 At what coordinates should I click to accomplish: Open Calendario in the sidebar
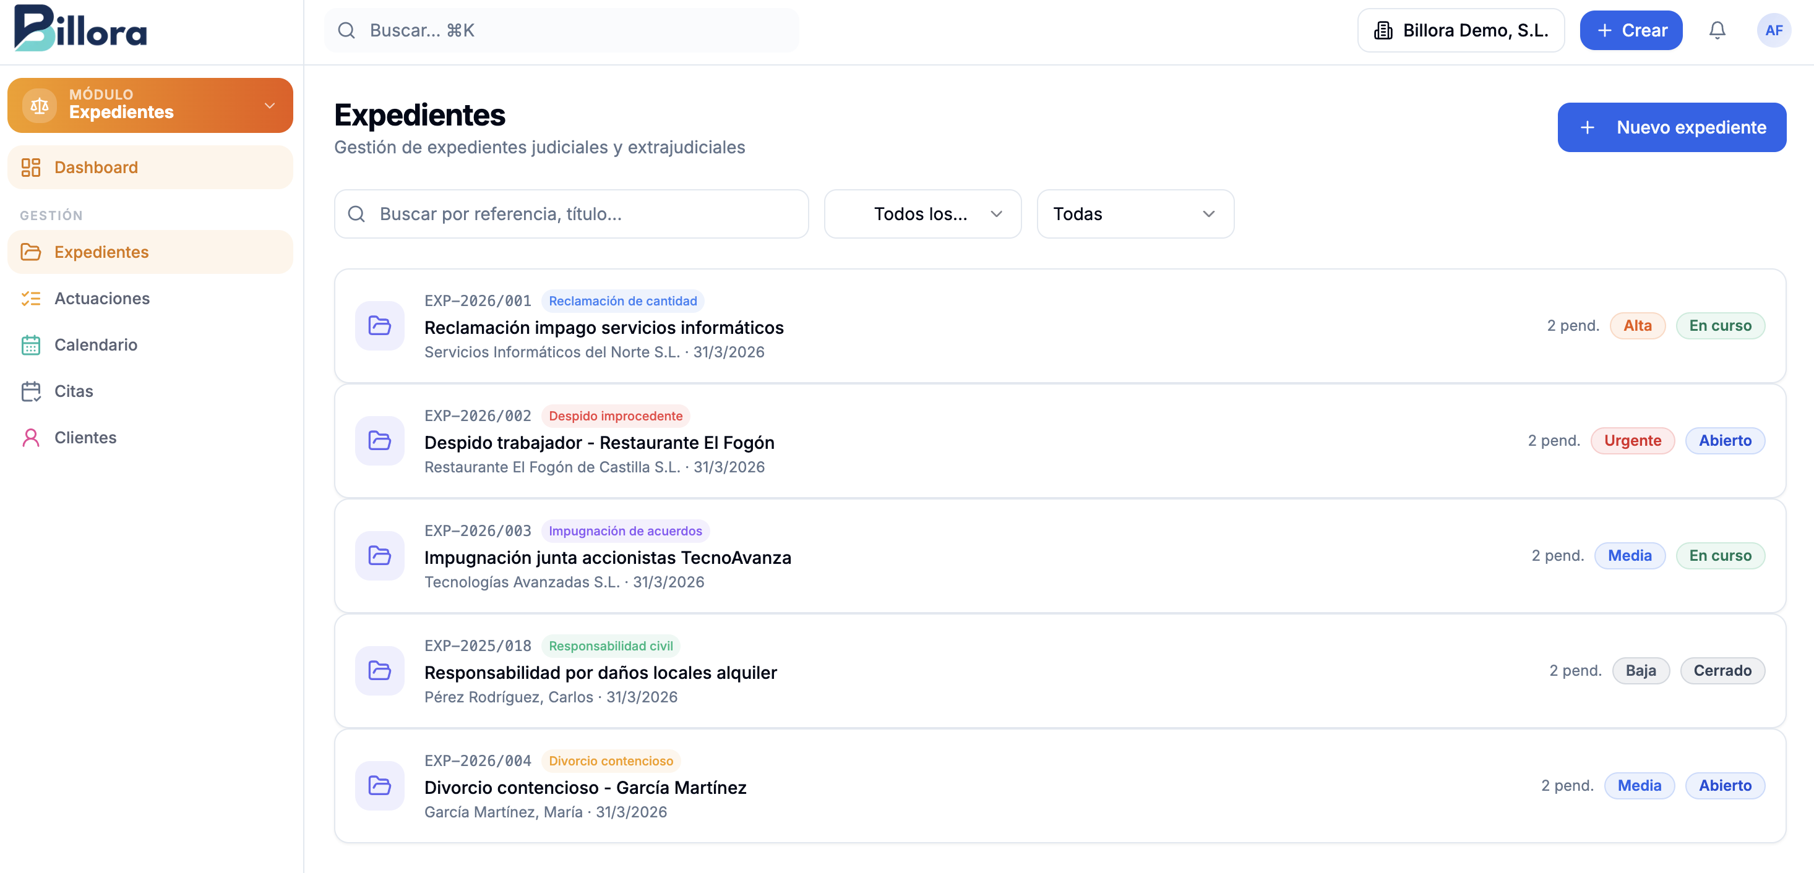click(x=96, y=345)
